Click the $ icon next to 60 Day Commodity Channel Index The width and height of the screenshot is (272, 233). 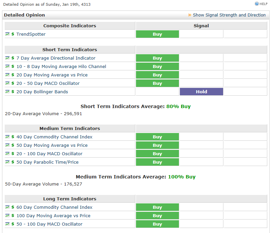point(12,207)
